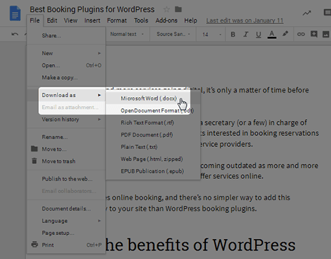Select Email collaborators...
This screenshot has height=259, width=331.
[x=66, y=191]
